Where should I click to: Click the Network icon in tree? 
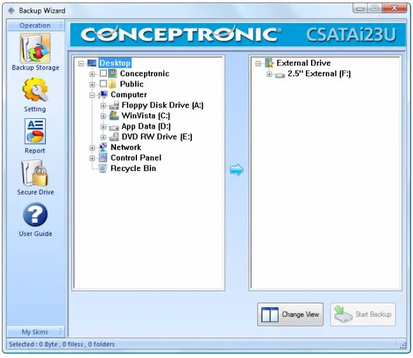point(103,147)
